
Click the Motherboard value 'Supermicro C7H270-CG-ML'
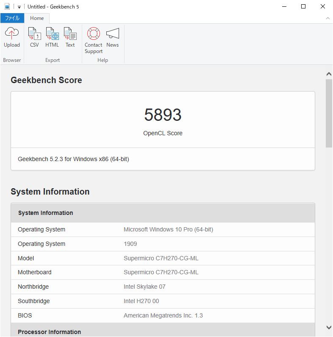161,272
